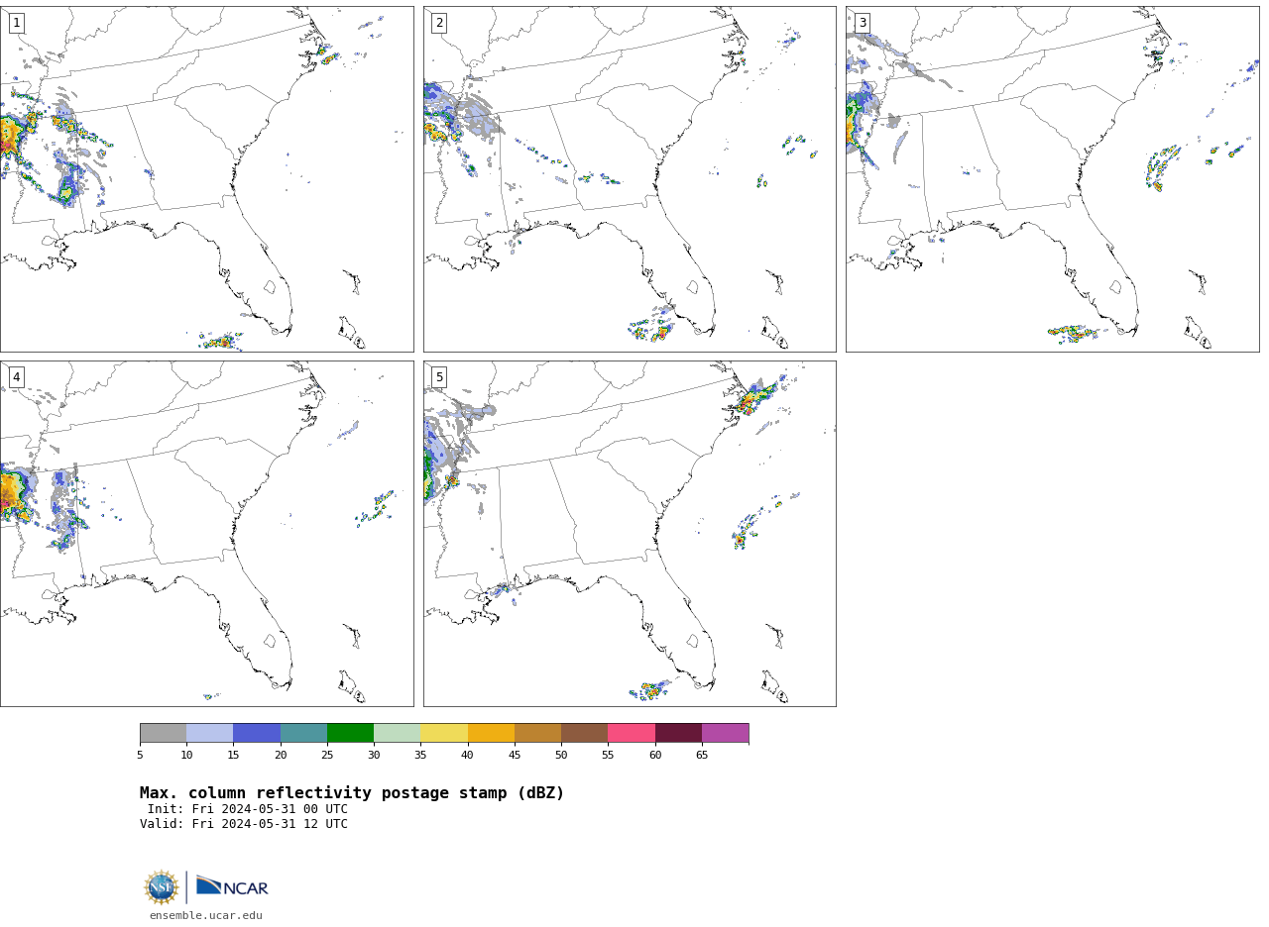The width and height of the screenshot is (1269, 927).
Task: Click the purple 65+ dBZ swatch
Action: point(725,733)
